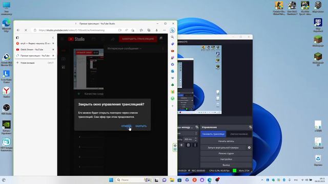Open the YouTube Studio hamburger menu
This screenshot has height=184, width=328.
pos(62,39)
